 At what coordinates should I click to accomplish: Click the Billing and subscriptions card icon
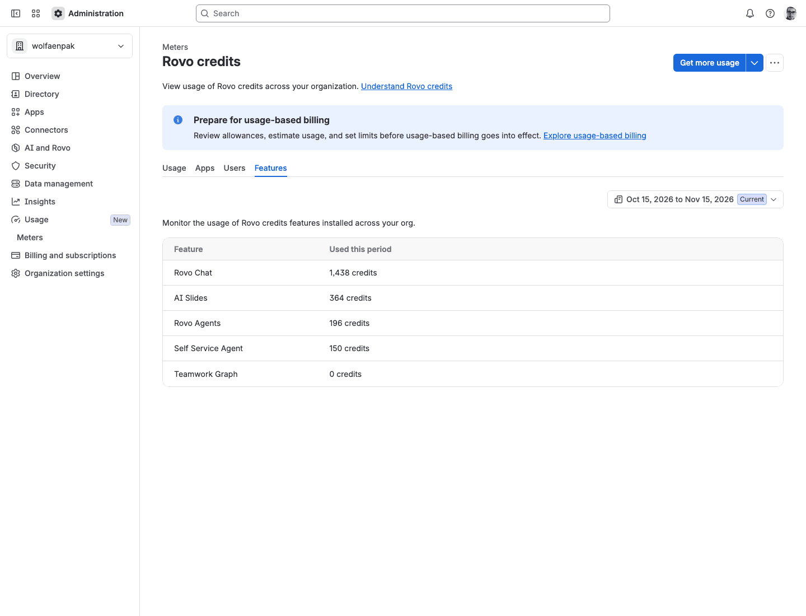[16, 255]
